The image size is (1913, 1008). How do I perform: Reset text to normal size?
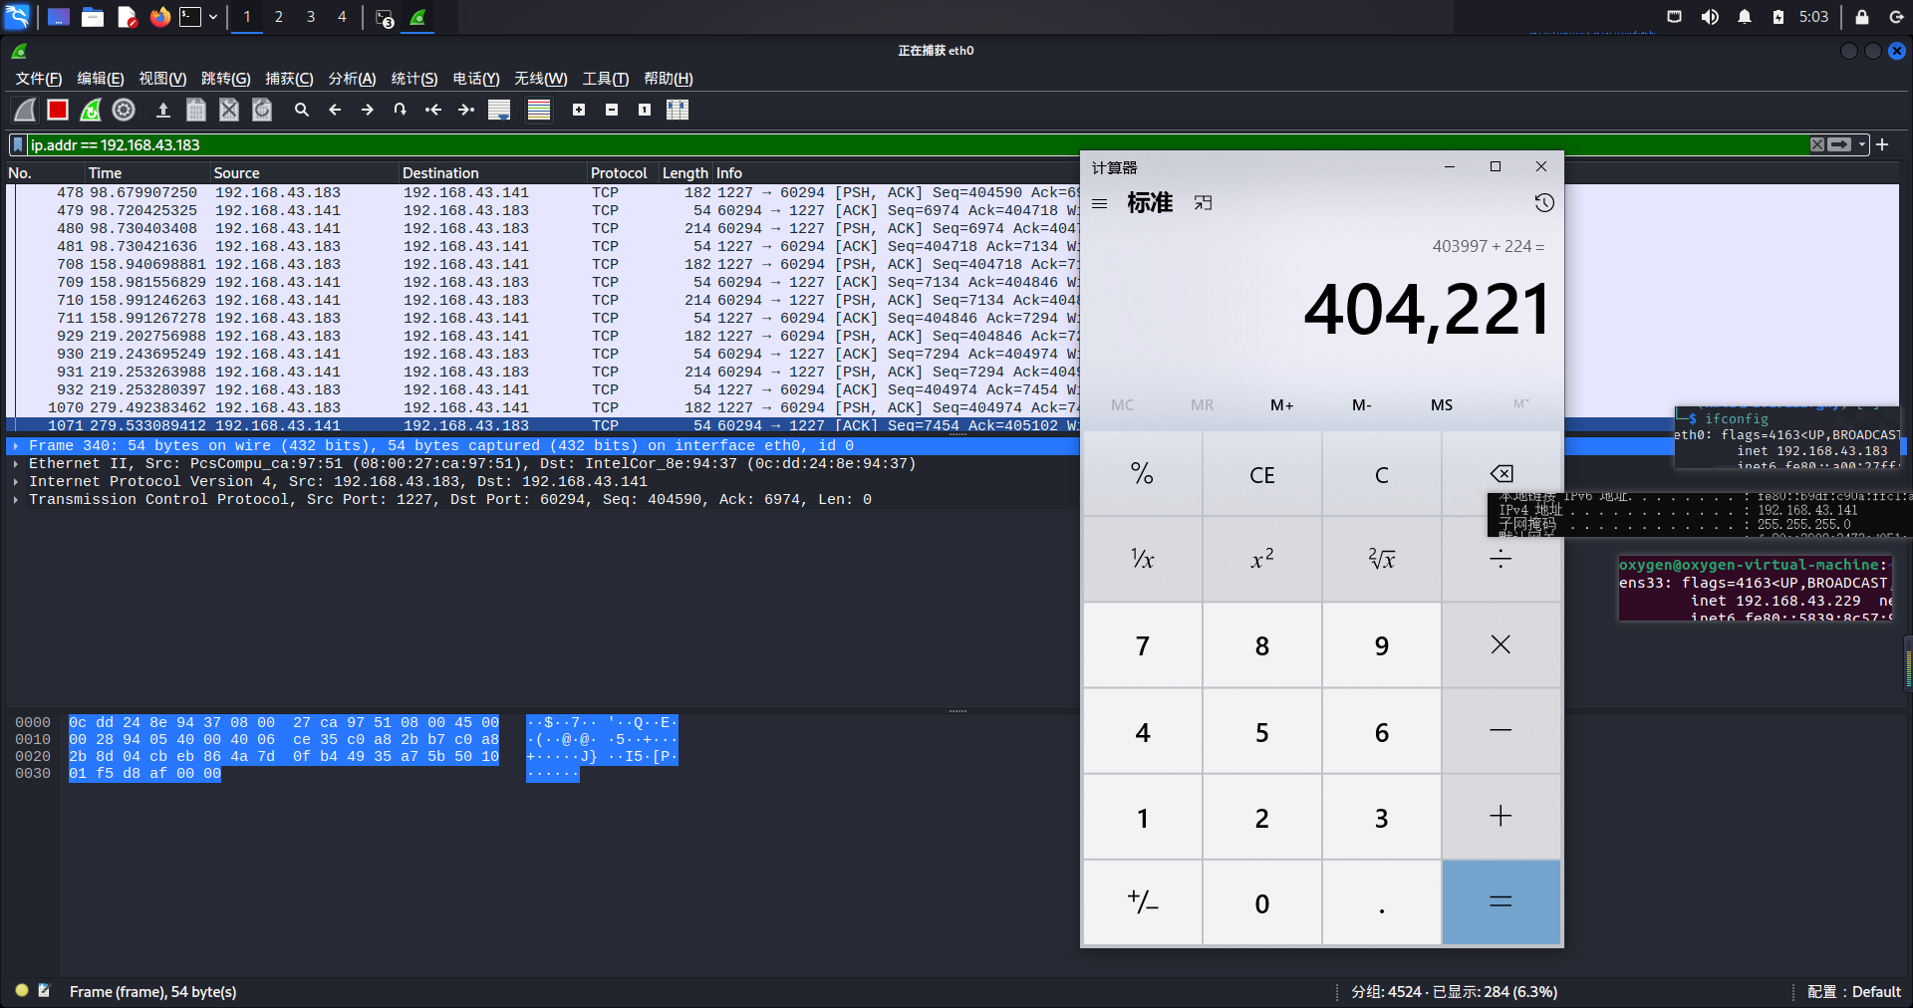(645, 110)
